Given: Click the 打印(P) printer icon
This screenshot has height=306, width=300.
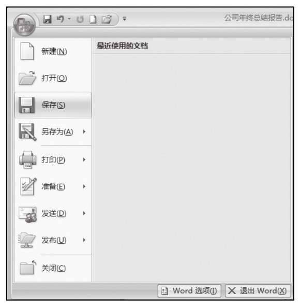Looking at the screenshot, I should click(27, 159).
